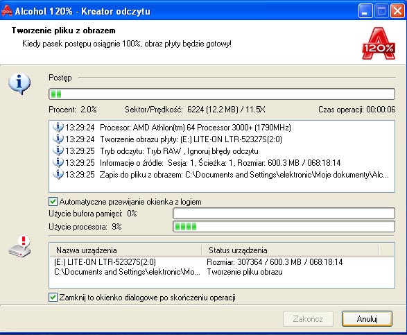Click info icon beside Tworzenie obrazu płyty entry
Image resolution: width=407 pixels, height=335 pixels.
point(58,139)
